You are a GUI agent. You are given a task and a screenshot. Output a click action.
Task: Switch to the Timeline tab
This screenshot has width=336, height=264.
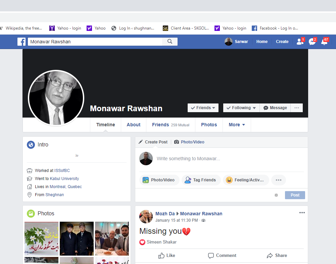106,125
